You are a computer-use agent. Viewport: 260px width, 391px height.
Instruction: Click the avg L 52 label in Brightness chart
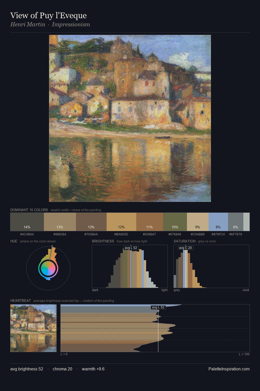pos(131,248)
